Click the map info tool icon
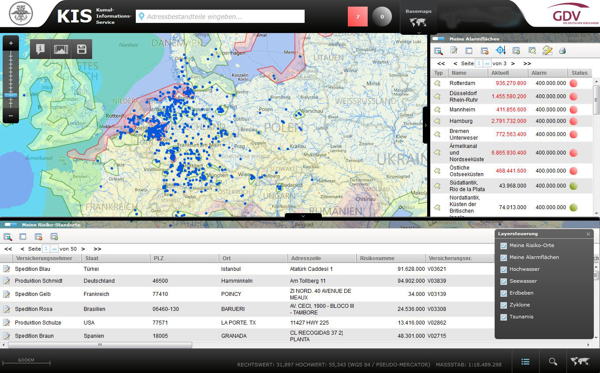 (x=41, y=49)
